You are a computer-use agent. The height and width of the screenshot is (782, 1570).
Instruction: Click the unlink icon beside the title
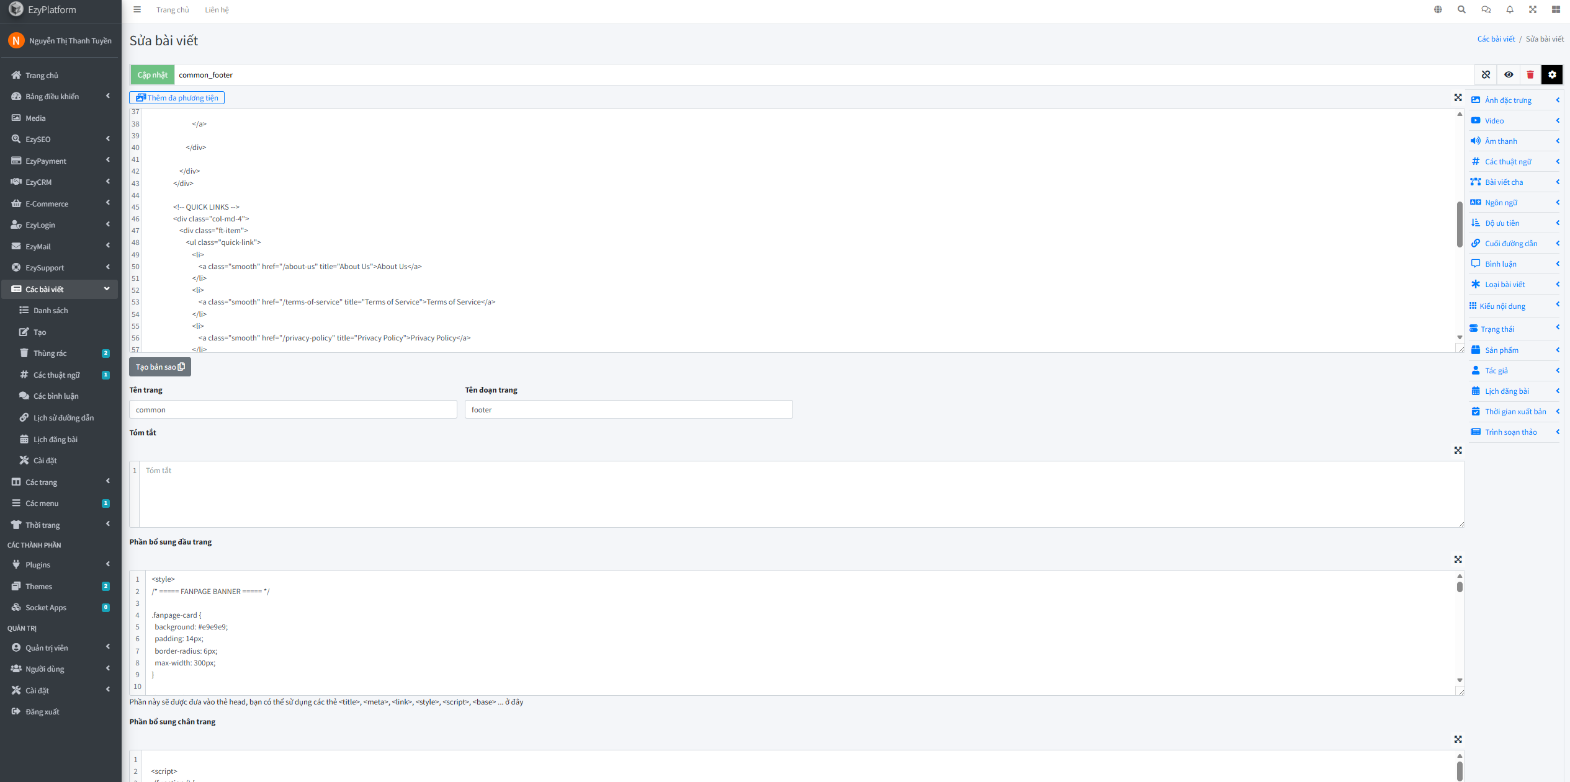click(x=1486, y=74)
